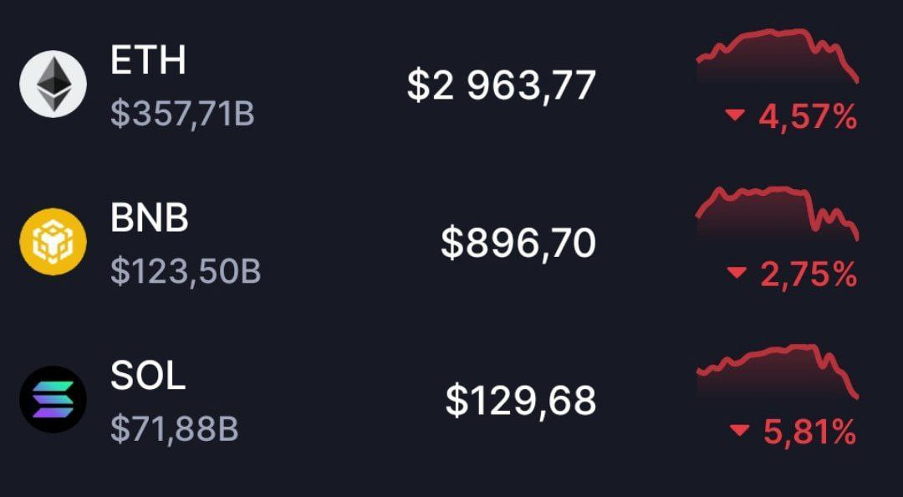Click ETH market cap $357,71B
Screen dimensions: 903x497
[x=182, y=114]
